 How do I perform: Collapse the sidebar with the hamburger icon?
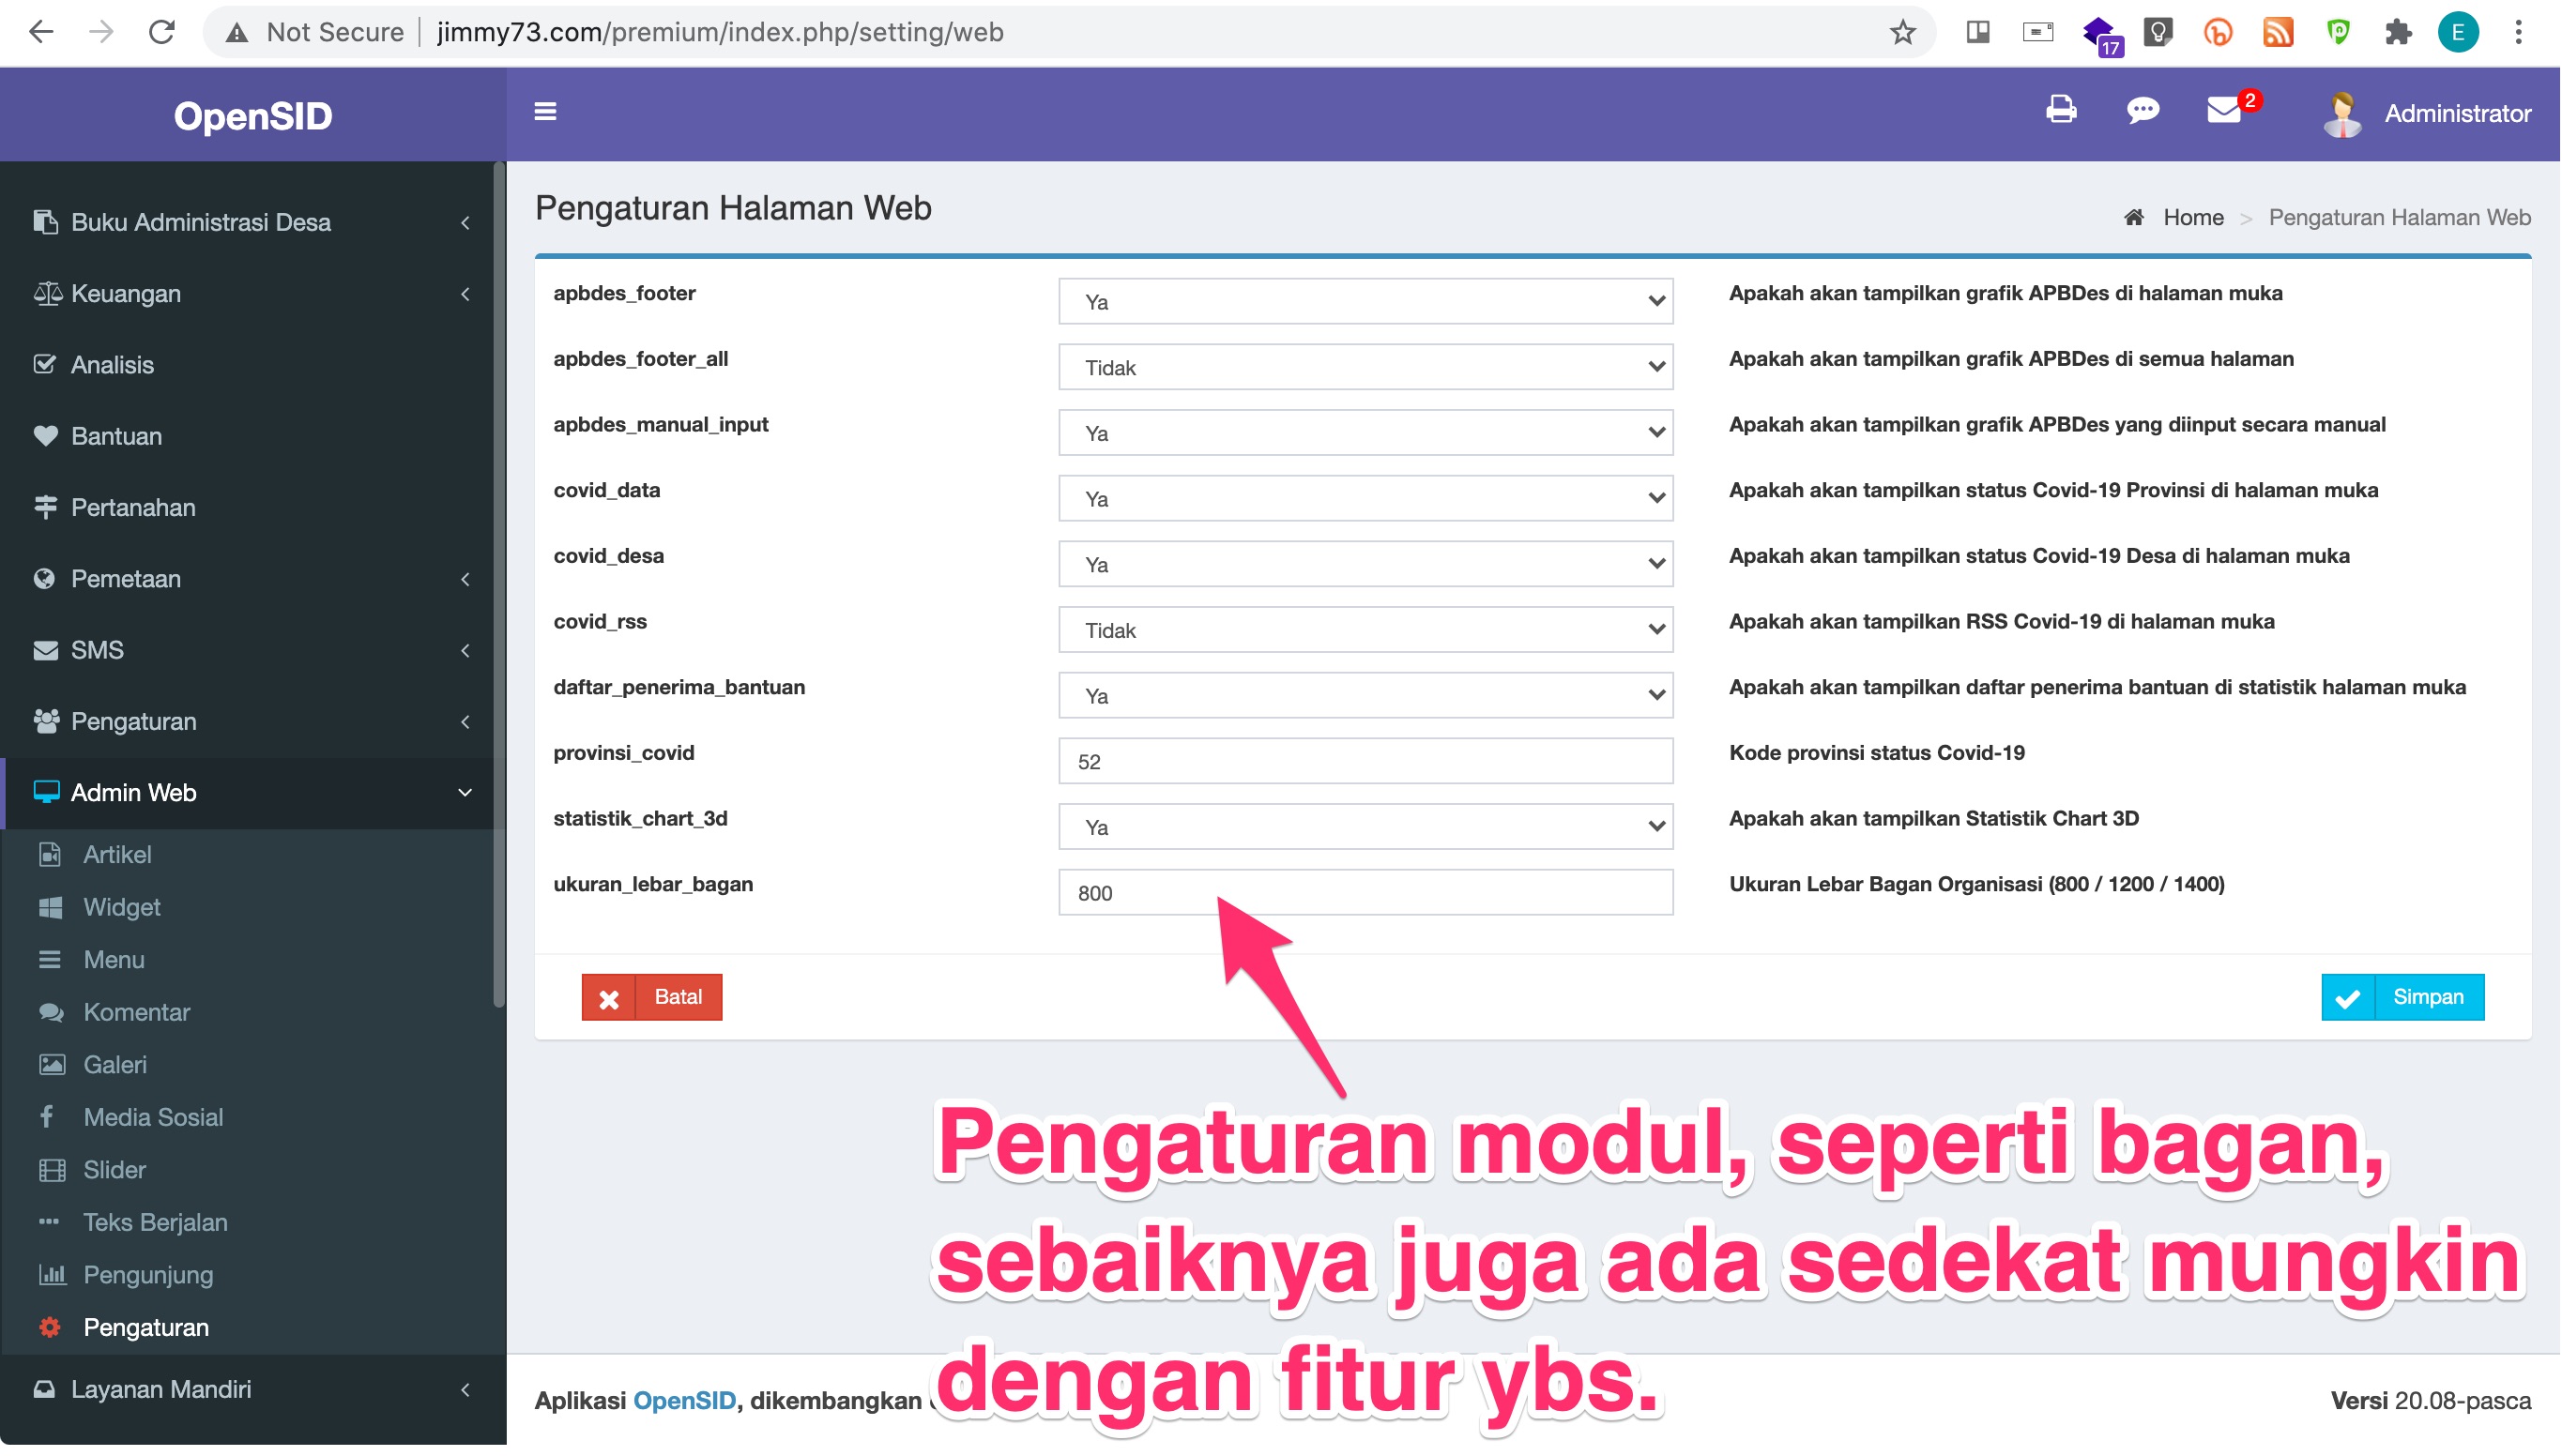546,112
